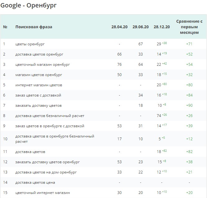Screen dimensions: 207x198
Task: Click the '№' column header
Action: [5, 27]
